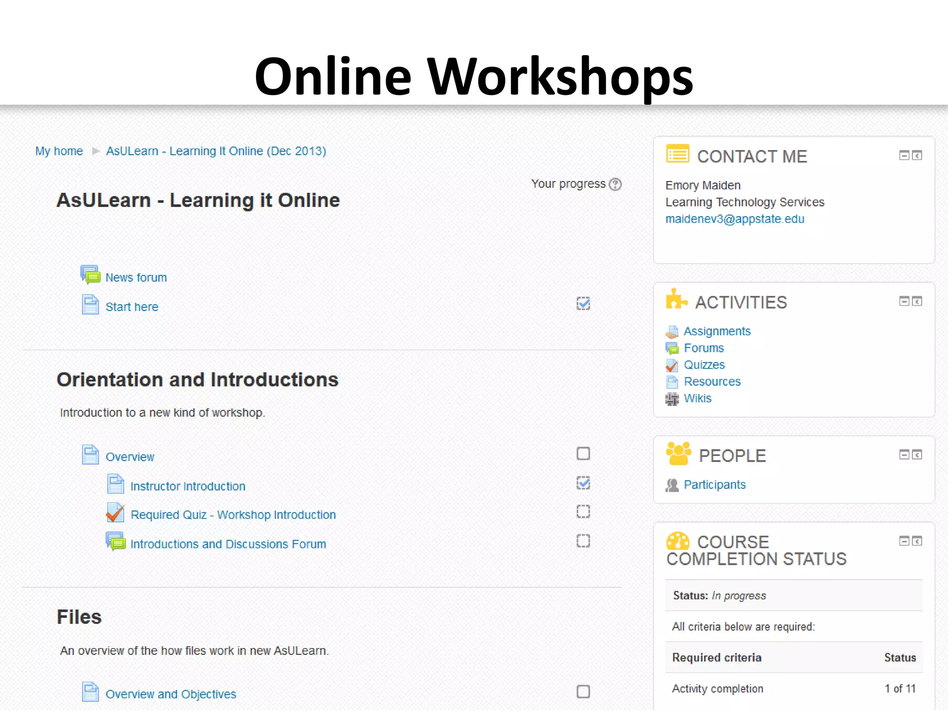Click the Status: In progress text
Screen dimensions: 948x711
pos(720,596)
